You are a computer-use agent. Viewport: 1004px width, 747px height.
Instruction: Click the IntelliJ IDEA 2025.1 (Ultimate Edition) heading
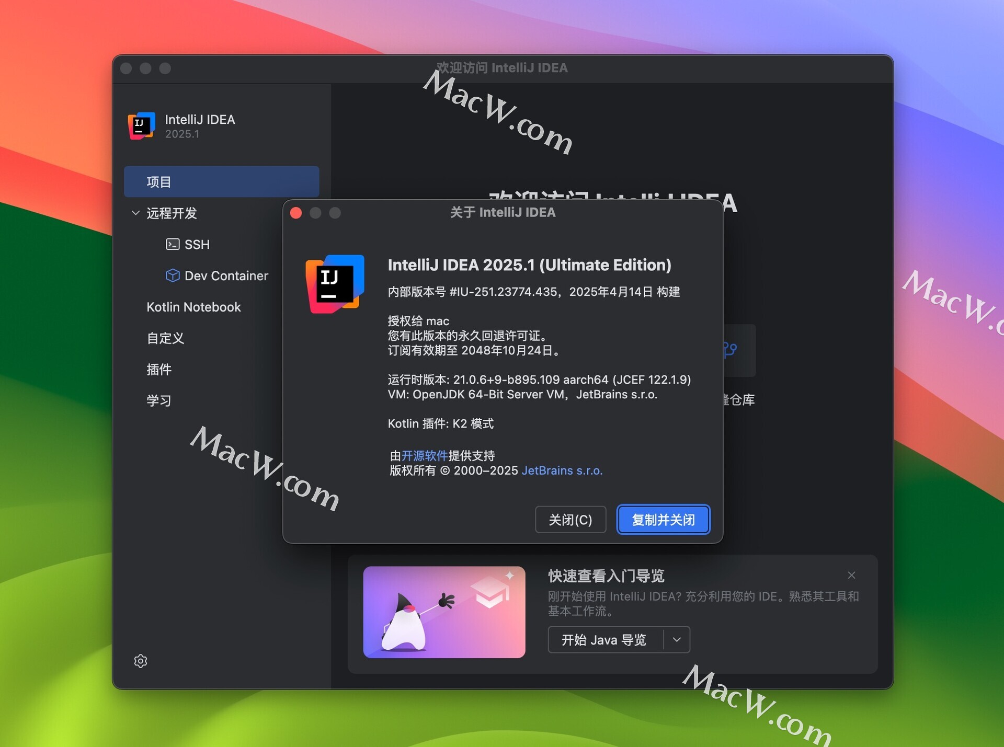(529, 265)
